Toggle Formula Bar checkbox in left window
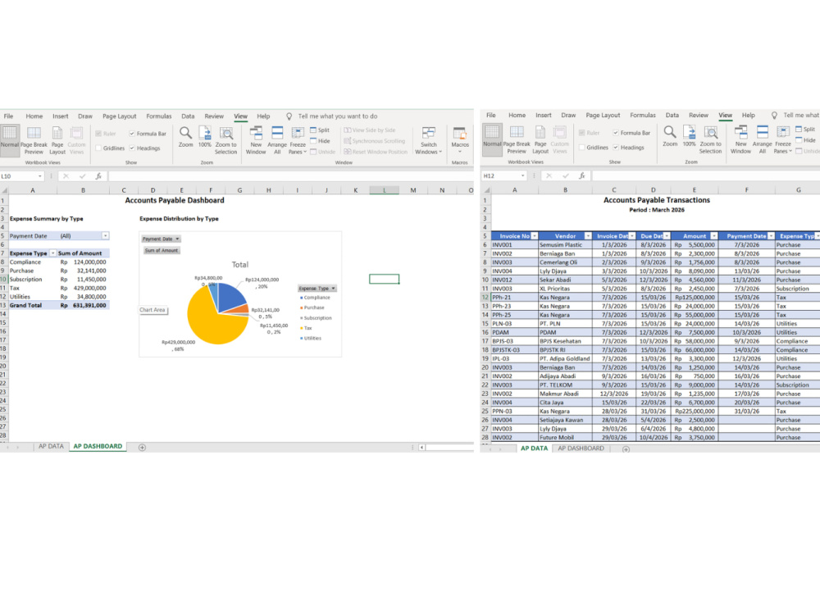This screenshot has height=615, width=820. coord(132,134)
